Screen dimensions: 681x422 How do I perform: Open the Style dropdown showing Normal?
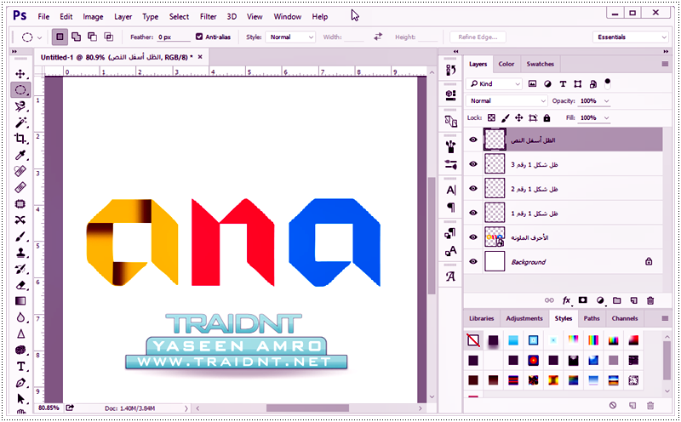tap(290, 37)
